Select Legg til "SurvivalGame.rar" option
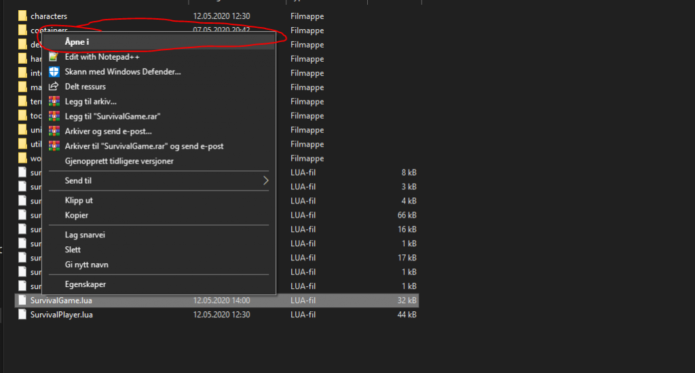The height and width of the screenshot is (373, 695). pyautogui.click(x=112, y=117)
